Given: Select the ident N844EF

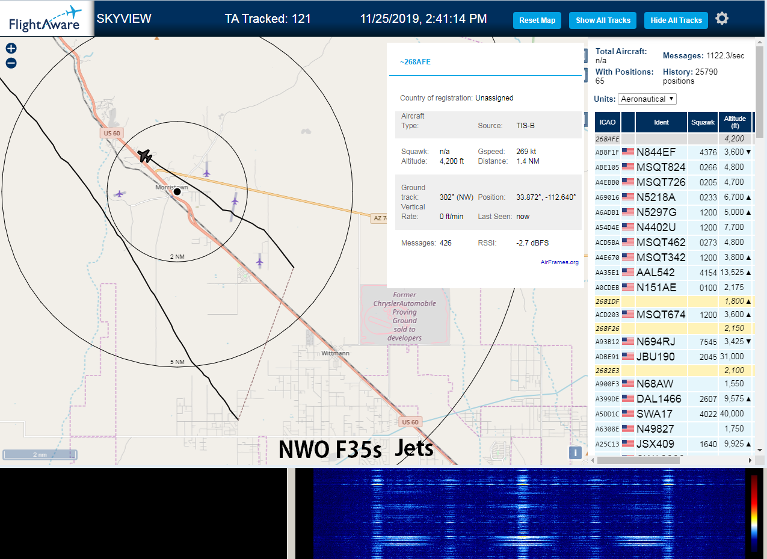Looking at the screenshot, I should coord(656,152).
